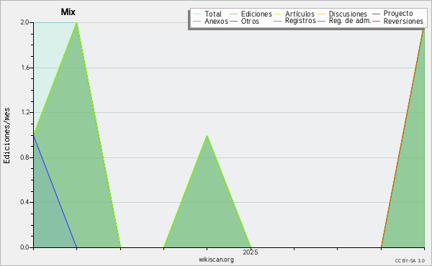Viewport: 432px width, 266px height.
Task: Click the Mix chart title
Action: [68, 12]
